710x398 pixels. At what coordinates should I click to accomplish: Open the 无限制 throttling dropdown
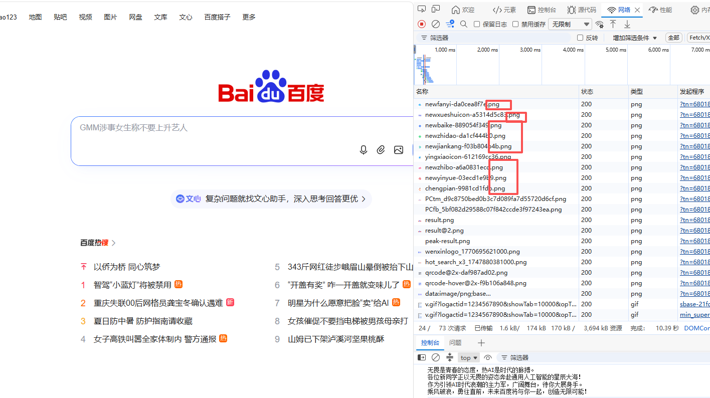coord(571,24)
